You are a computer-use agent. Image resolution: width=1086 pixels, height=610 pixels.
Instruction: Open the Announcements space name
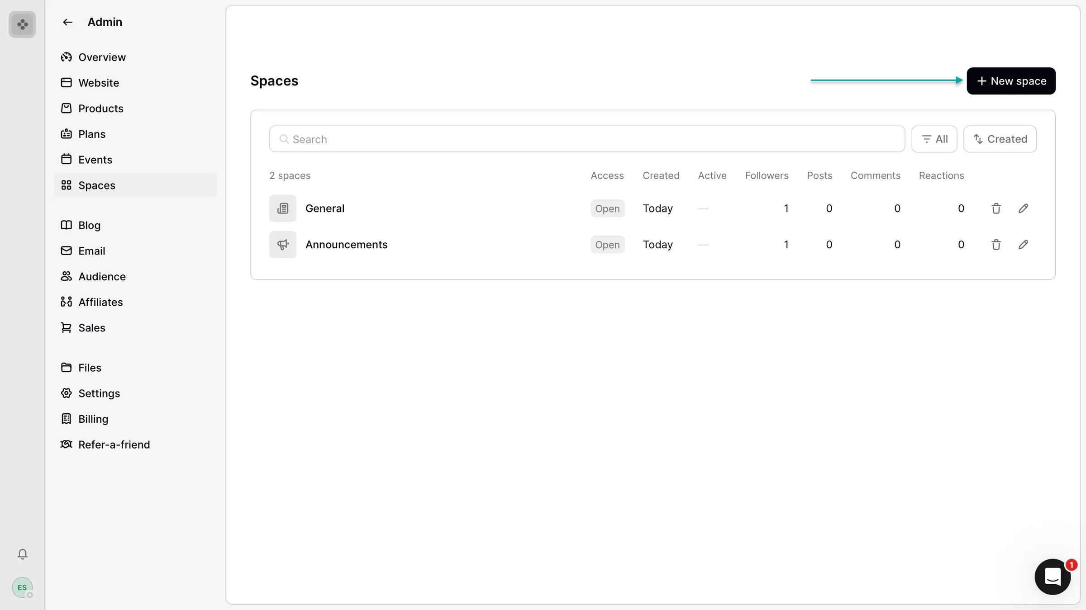click(346, 245)
